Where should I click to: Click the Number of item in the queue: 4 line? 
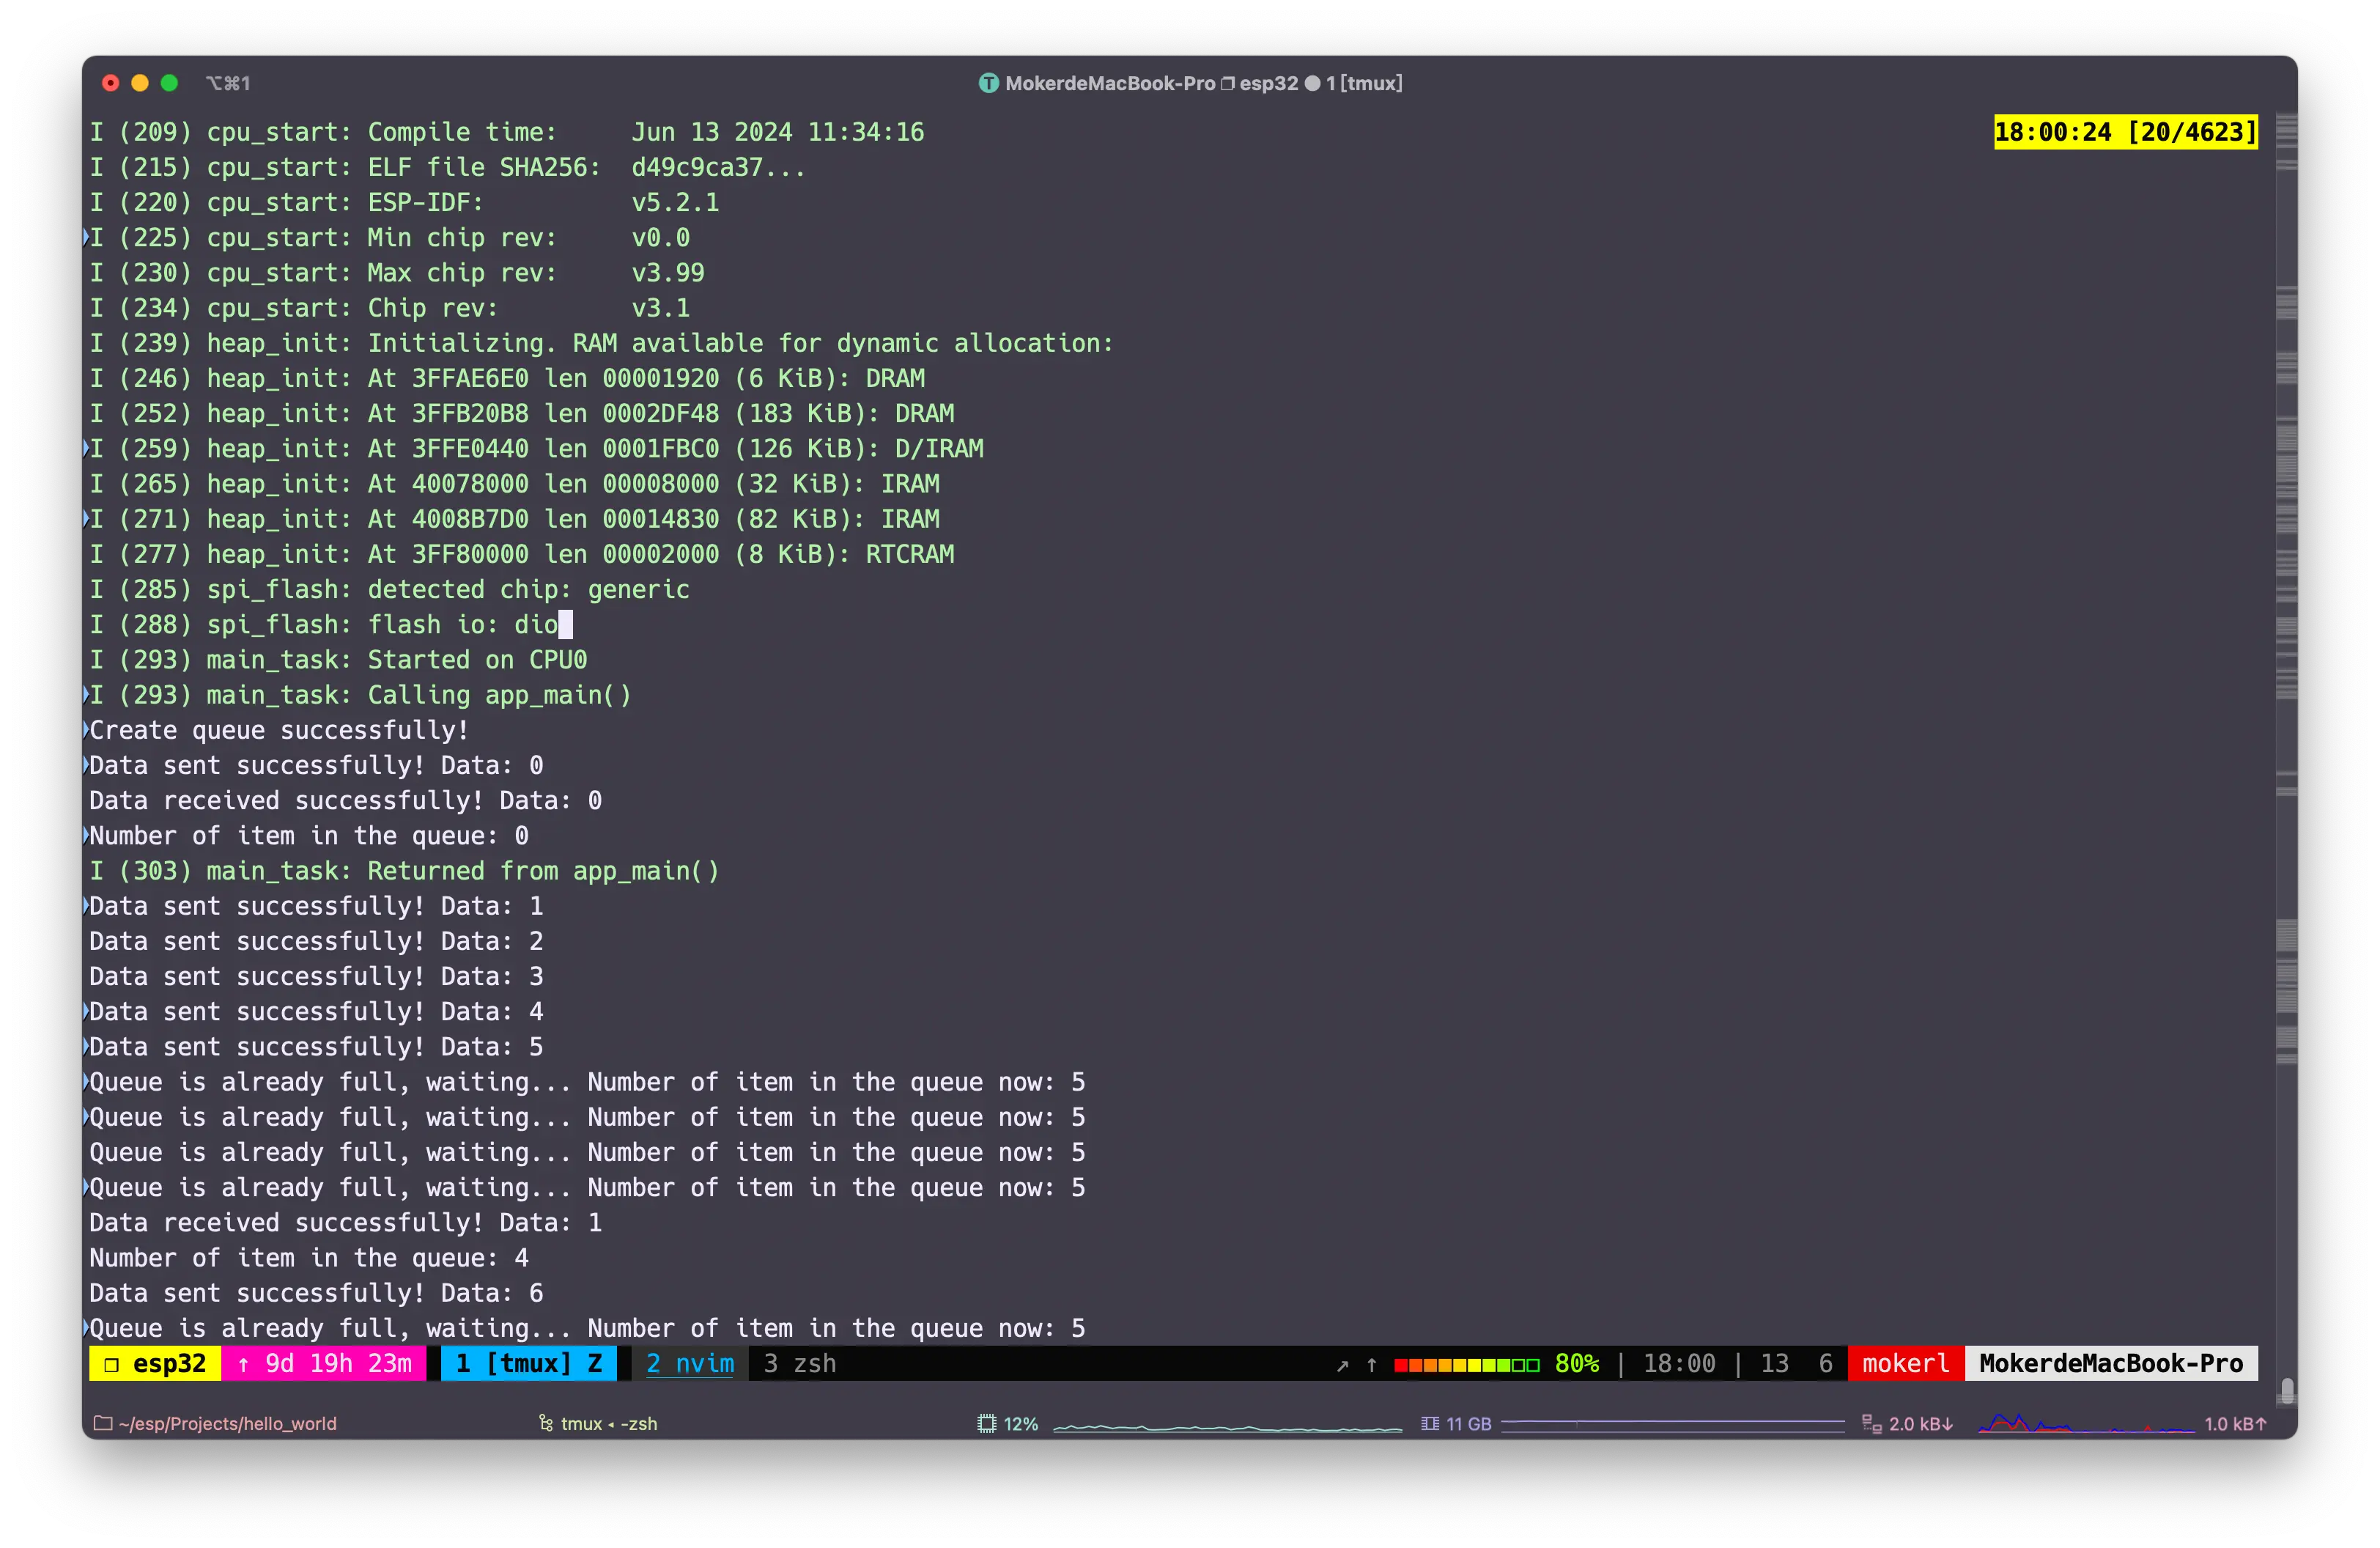click(x=309, y=1257)
